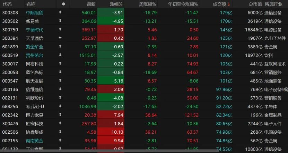
Task: Select stock name 天孚通信
Action: coord(35,38)
